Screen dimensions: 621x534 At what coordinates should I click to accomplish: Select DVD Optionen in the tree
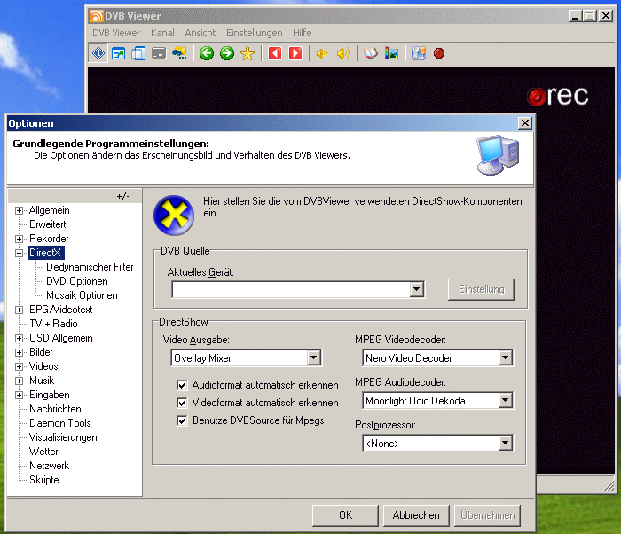point(77,281)
